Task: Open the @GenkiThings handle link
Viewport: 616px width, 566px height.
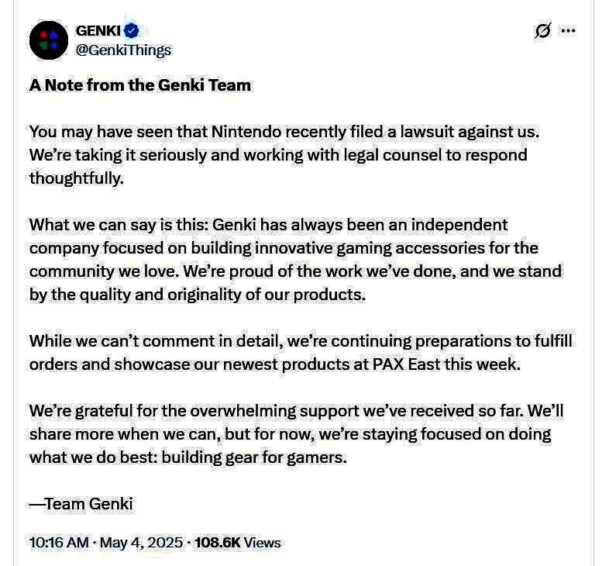Action: pos(123,50)
